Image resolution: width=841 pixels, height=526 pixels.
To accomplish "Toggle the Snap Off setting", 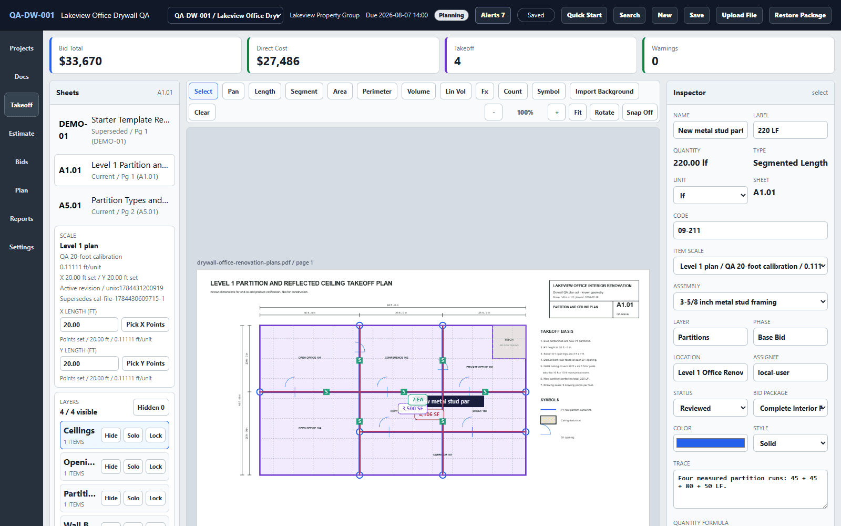I will 640,113.
